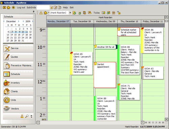The image size is (169, 129).
Task: Open the Service navigation pane item
Action: click(18, 48)
